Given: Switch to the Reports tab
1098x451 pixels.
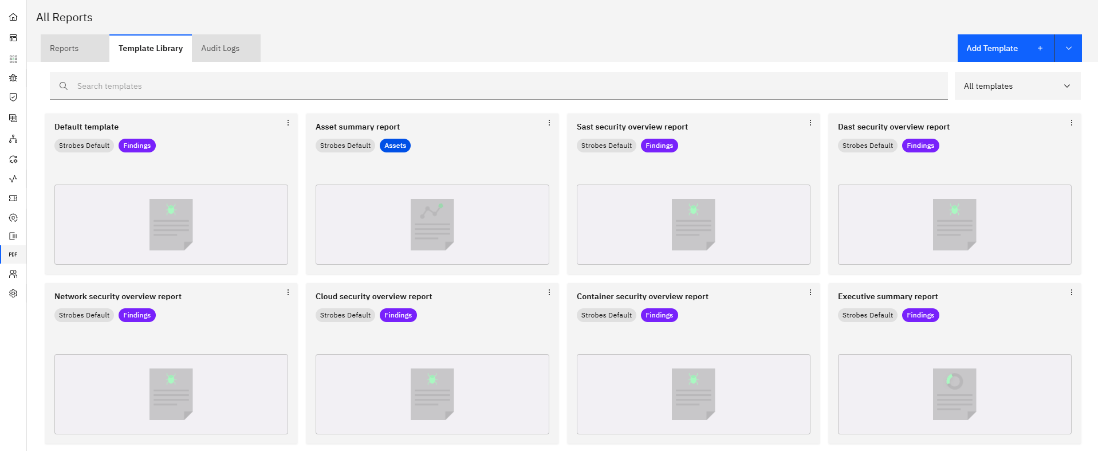Looking at the screenshot, I should tap(75, 48).
